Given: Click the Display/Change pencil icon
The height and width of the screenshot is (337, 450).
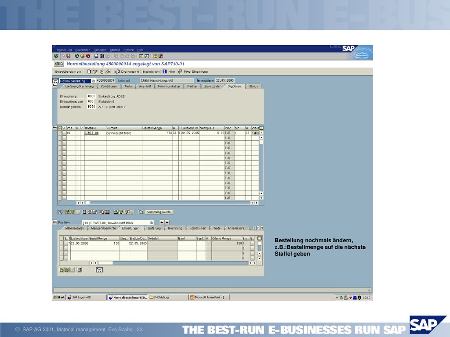Looking at the screenshot, I should [x=95, y=72].
